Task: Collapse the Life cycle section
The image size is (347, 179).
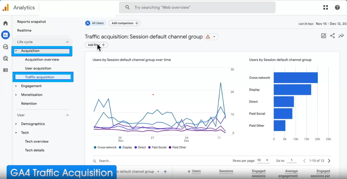Action: pyautogui.click(x=67, y=42)
